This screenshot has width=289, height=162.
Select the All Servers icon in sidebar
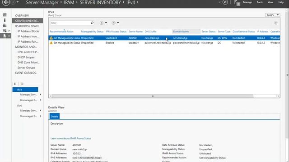5,25
